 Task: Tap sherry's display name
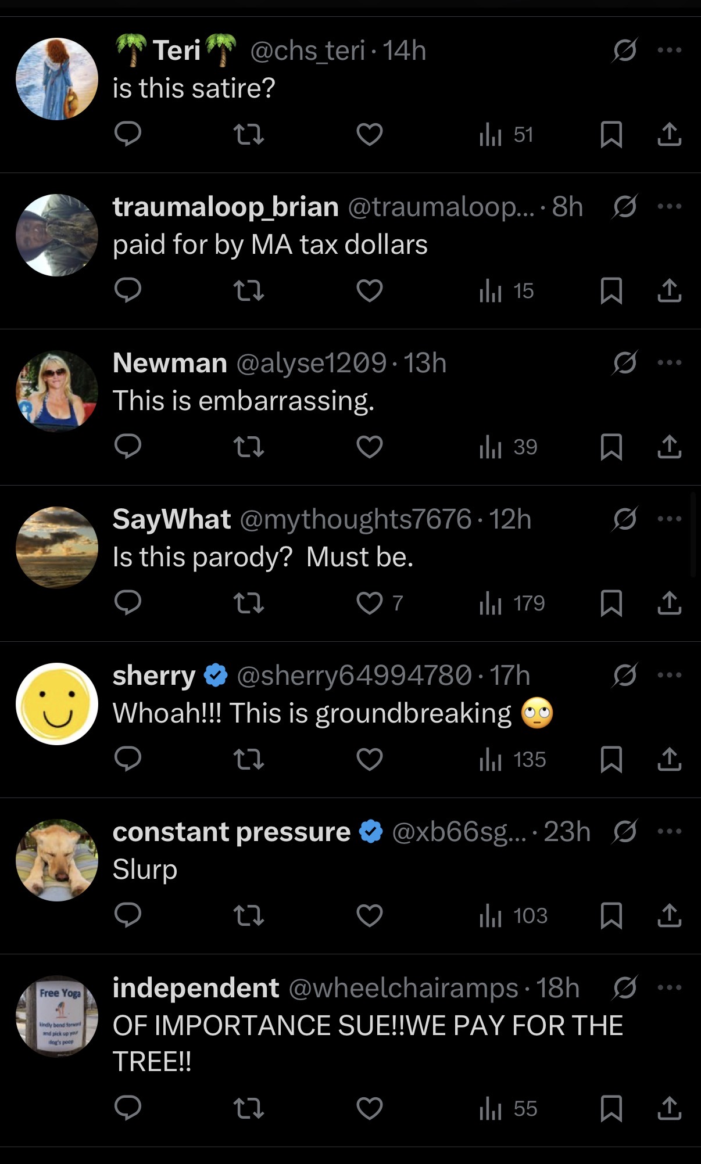click(154, 676)
